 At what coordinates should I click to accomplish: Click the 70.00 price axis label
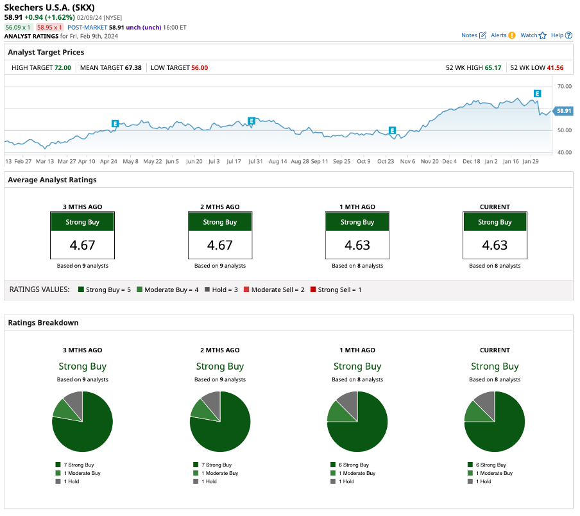[x=565, y=86]
